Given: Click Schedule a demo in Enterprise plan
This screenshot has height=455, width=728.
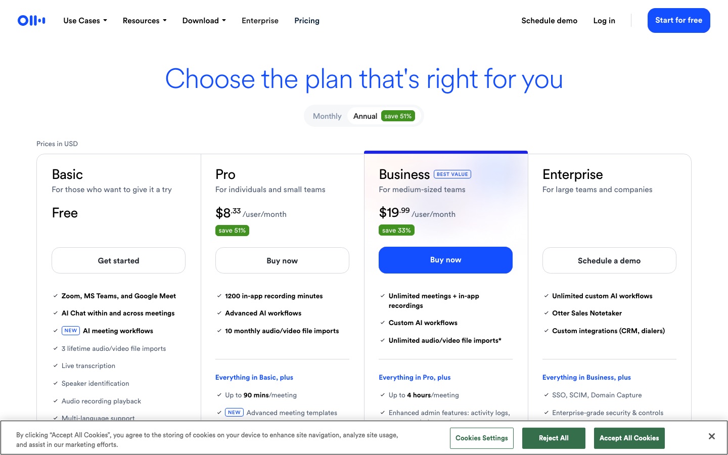Looking at the screenshot, I should click(x=609, y=260).
